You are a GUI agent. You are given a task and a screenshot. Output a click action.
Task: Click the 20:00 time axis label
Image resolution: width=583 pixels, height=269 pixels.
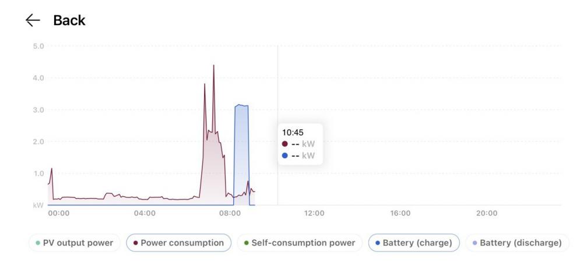coord(487,213)
